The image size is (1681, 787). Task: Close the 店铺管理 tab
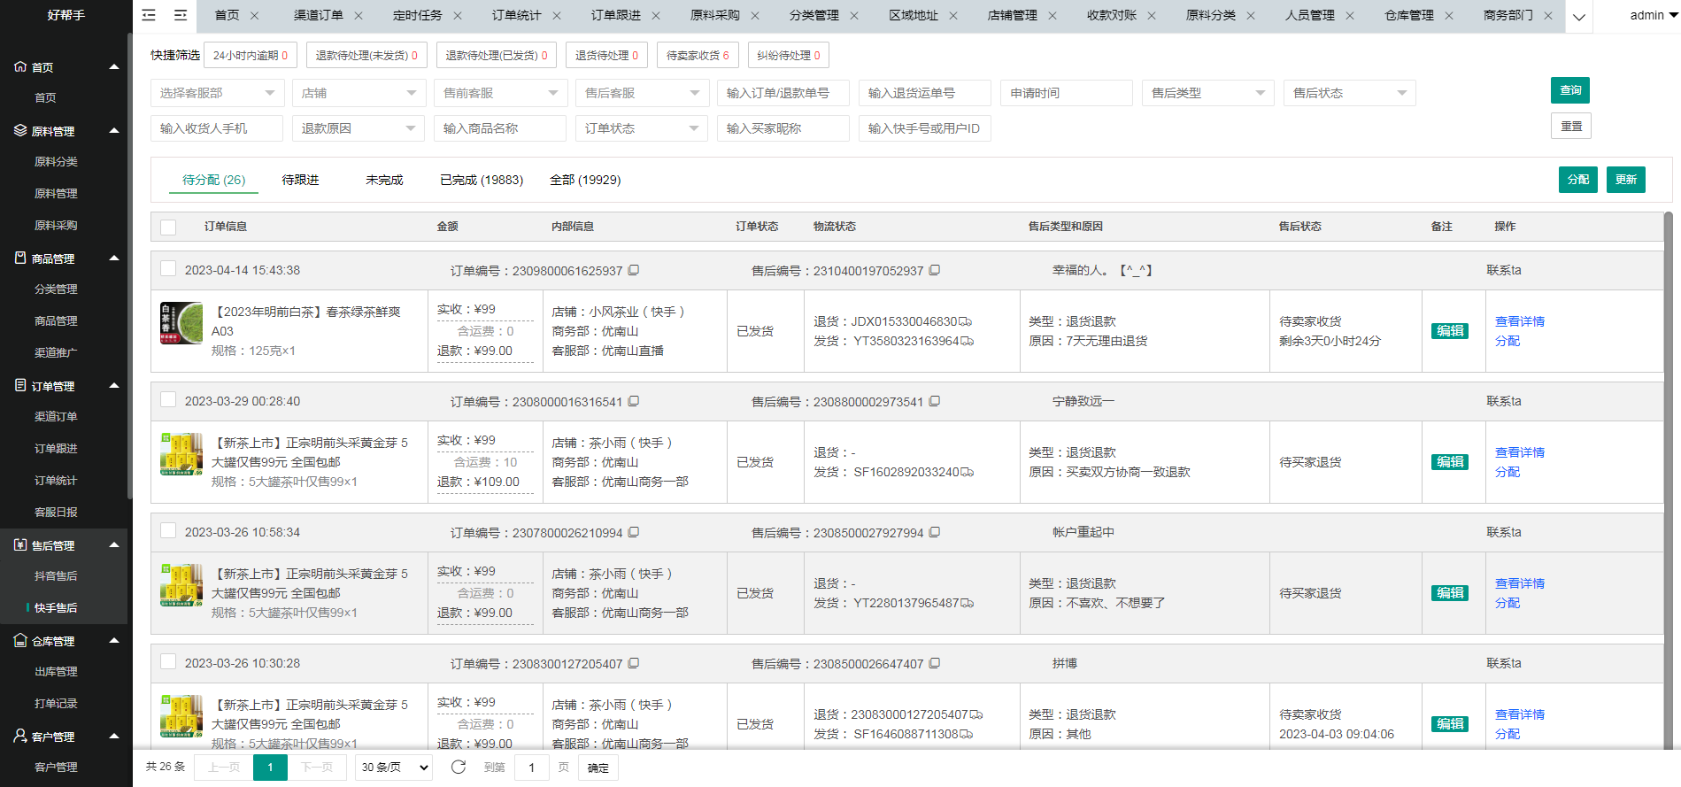pos(1053,16)
